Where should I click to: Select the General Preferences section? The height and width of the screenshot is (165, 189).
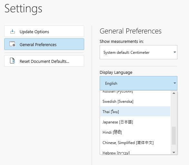44,44
